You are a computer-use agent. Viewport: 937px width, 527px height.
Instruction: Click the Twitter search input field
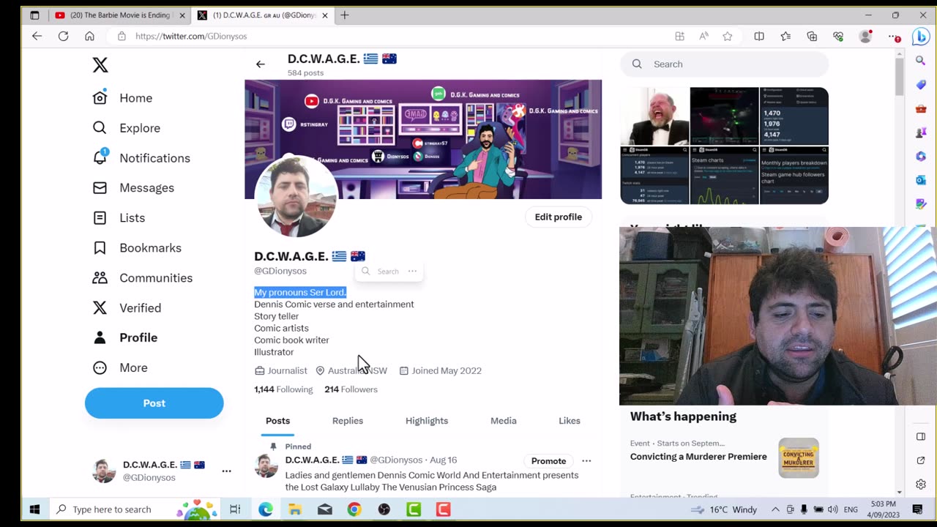click(724, 64)
